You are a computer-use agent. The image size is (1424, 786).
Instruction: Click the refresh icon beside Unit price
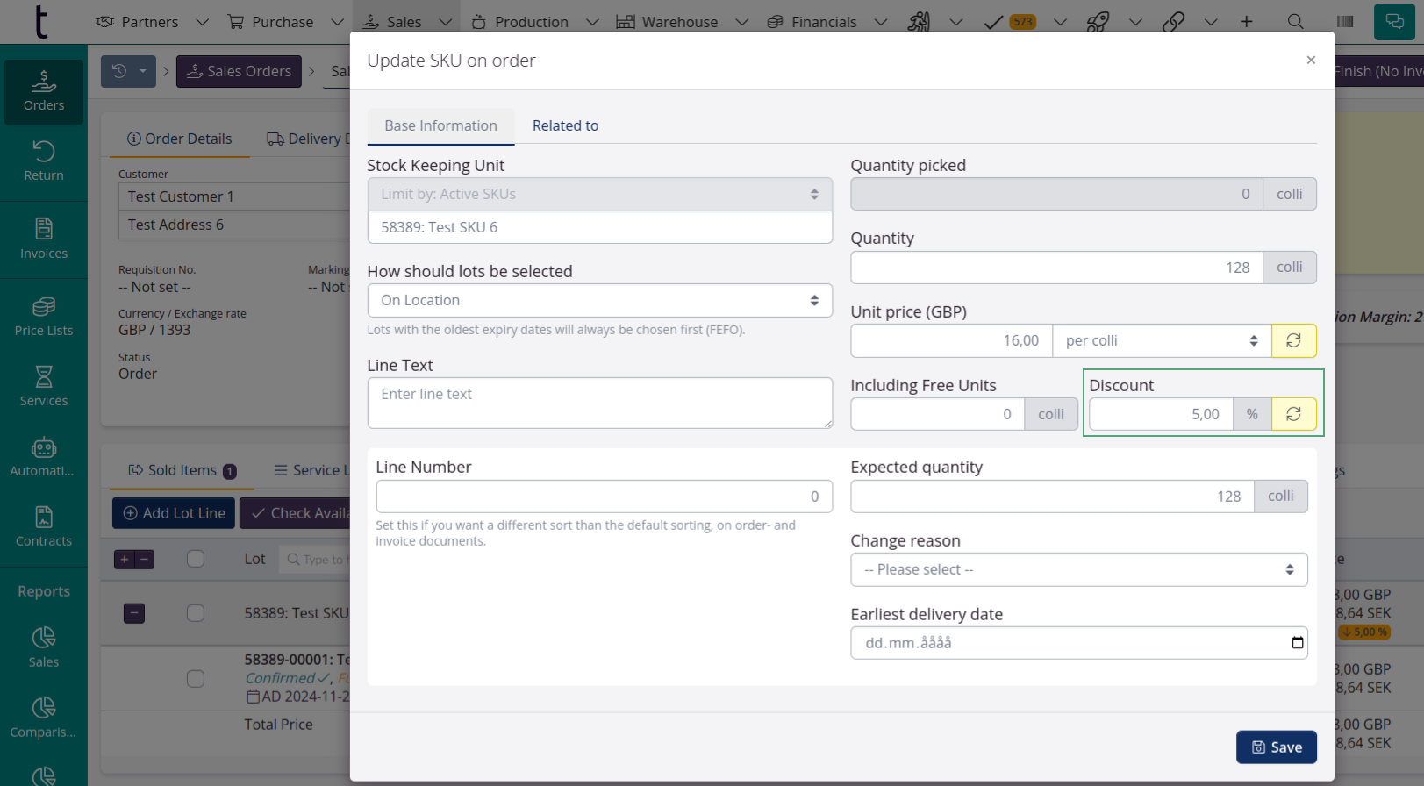[1293, 340]
